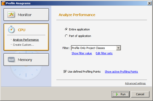Click the Profile Only Project Classes combo box

click(96, 48)
